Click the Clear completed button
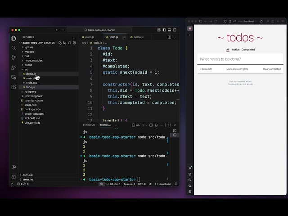 271,69
